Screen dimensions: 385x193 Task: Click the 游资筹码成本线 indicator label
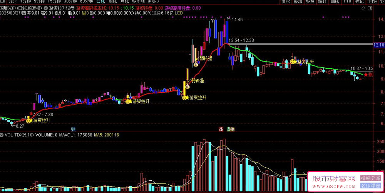(x=91, y=8)
